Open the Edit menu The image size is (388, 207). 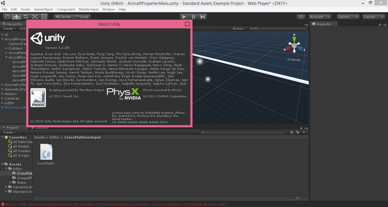[14, 9]
